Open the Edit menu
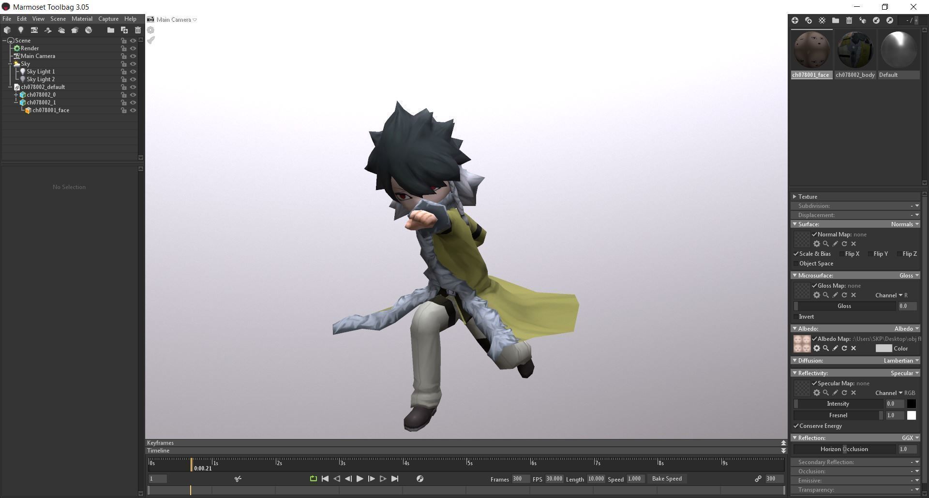 (x=22, y=19)
